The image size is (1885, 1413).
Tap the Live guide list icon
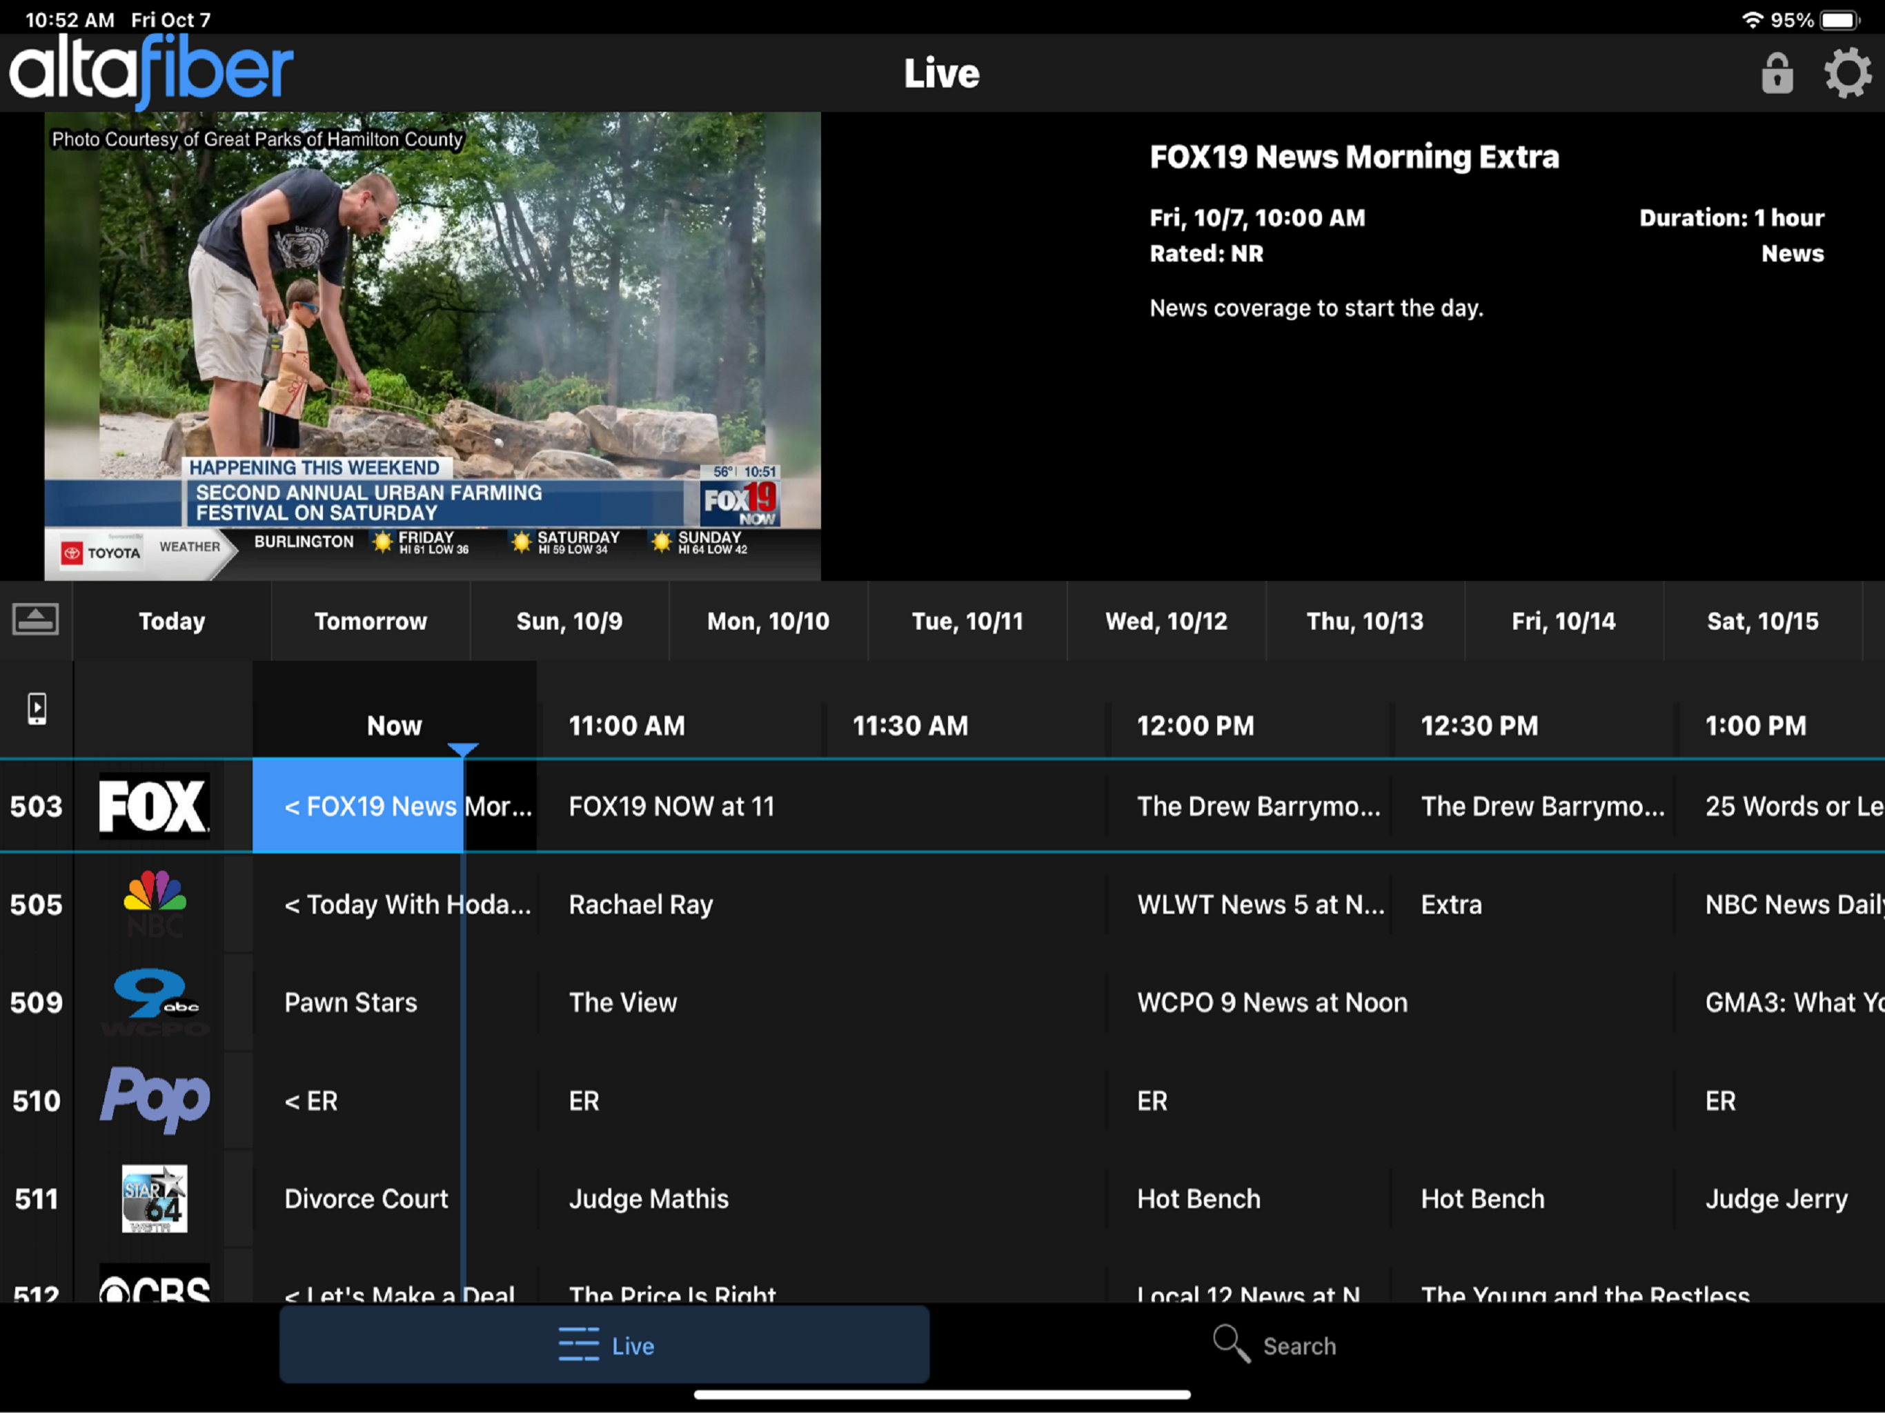(x=579, y=1344)
